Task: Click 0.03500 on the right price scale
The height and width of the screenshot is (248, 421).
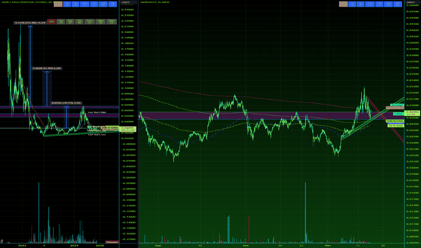Action: (412, 74)
